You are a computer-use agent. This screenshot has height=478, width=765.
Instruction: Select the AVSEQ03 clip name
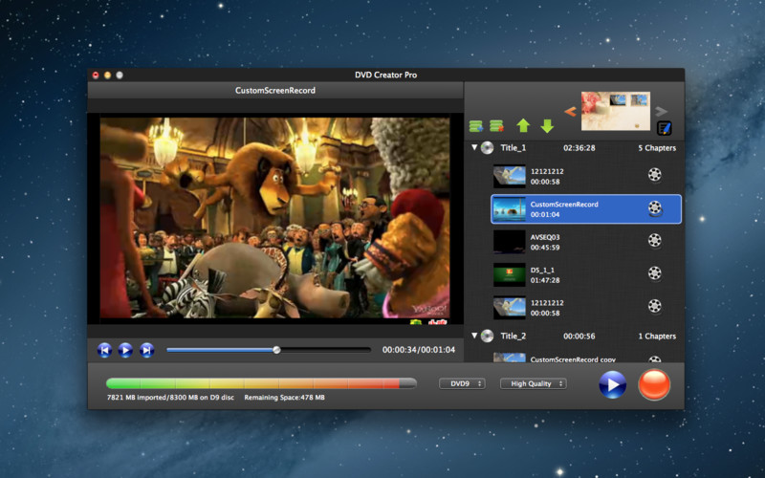tap(545, 237)
